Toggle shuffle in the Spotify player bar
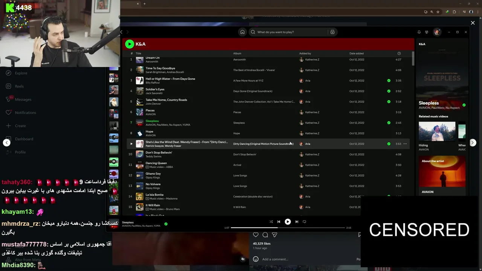The height and width of the screenshot is (271, 482). 271,222
